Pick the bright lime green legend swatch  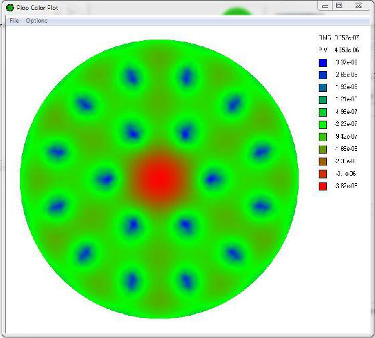click(x=323, y=124)
